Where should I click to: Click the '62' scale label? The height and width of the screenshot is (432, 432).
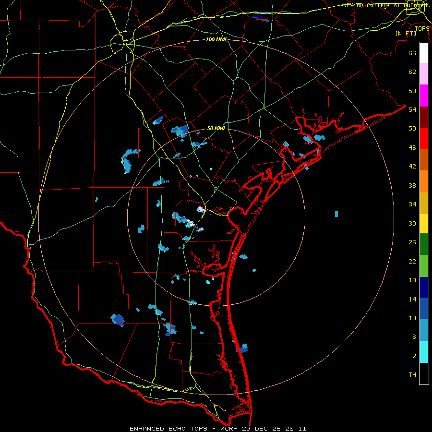tap(412, 72)
